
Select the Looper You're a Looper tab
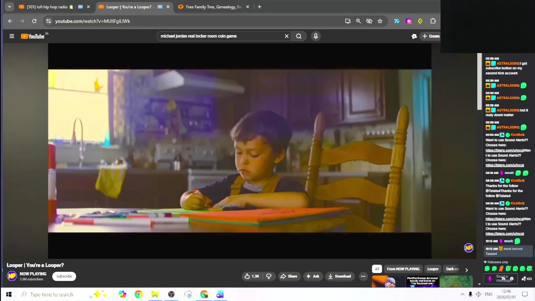[x=130, y=7]
